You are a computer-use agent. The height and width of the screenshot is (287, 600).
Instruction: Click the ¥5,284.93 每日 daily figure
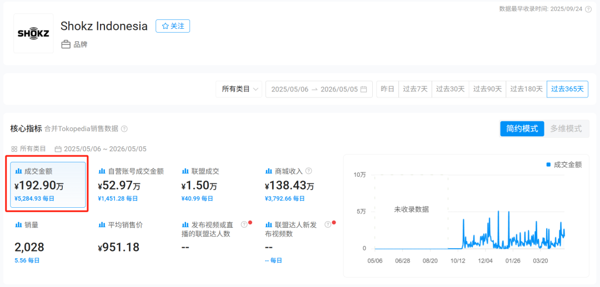(x=34, y=198)
